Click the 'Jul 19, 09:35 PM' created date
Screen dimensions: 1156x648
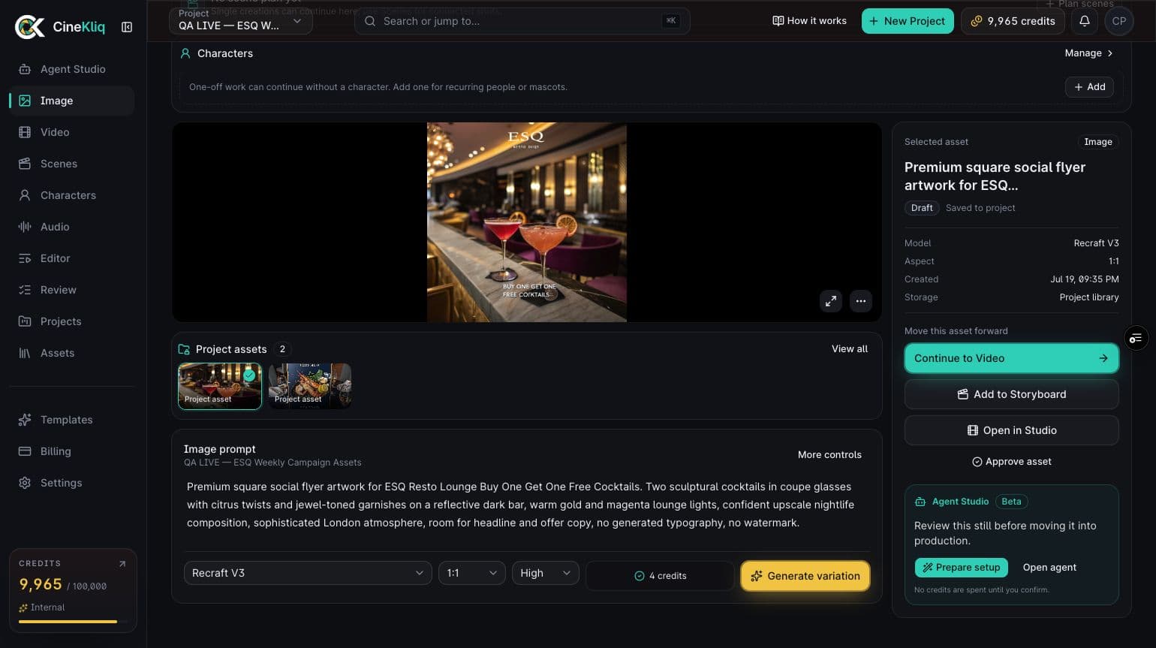click(1085, 279)
